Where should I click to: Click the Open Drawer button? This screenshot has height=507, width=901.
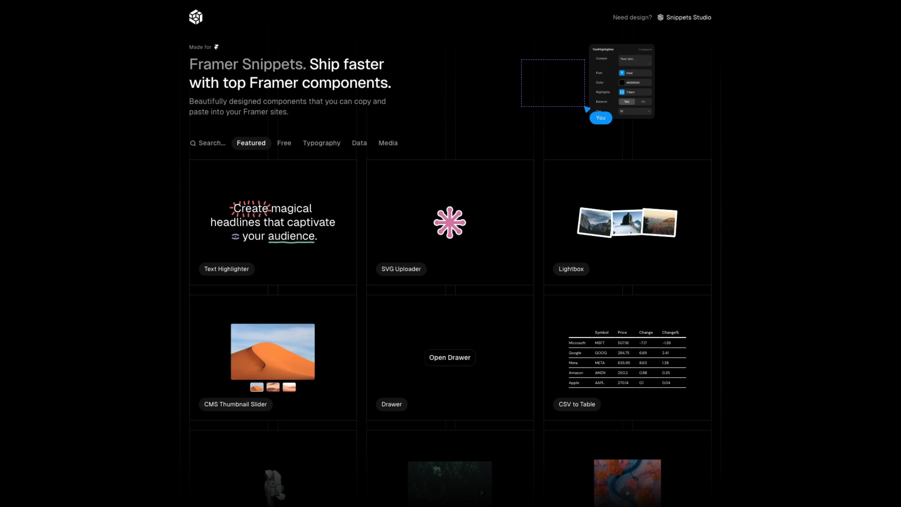click(450, 357)
